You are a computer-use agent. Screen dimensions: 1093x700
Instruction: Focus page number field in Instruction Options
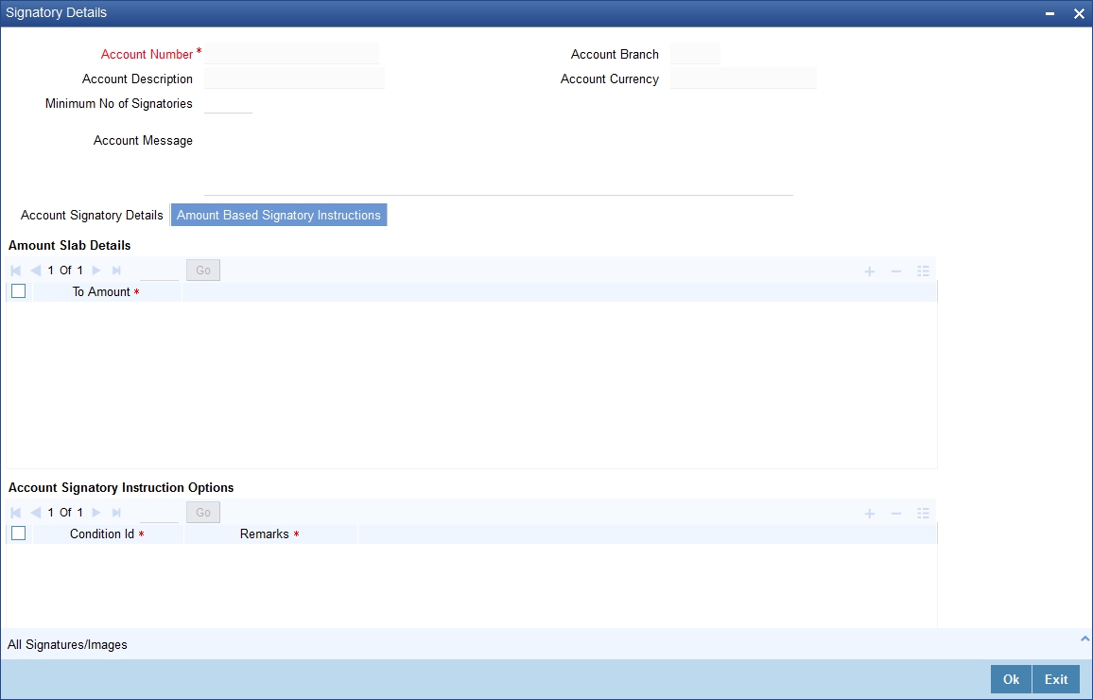[159, 512]
